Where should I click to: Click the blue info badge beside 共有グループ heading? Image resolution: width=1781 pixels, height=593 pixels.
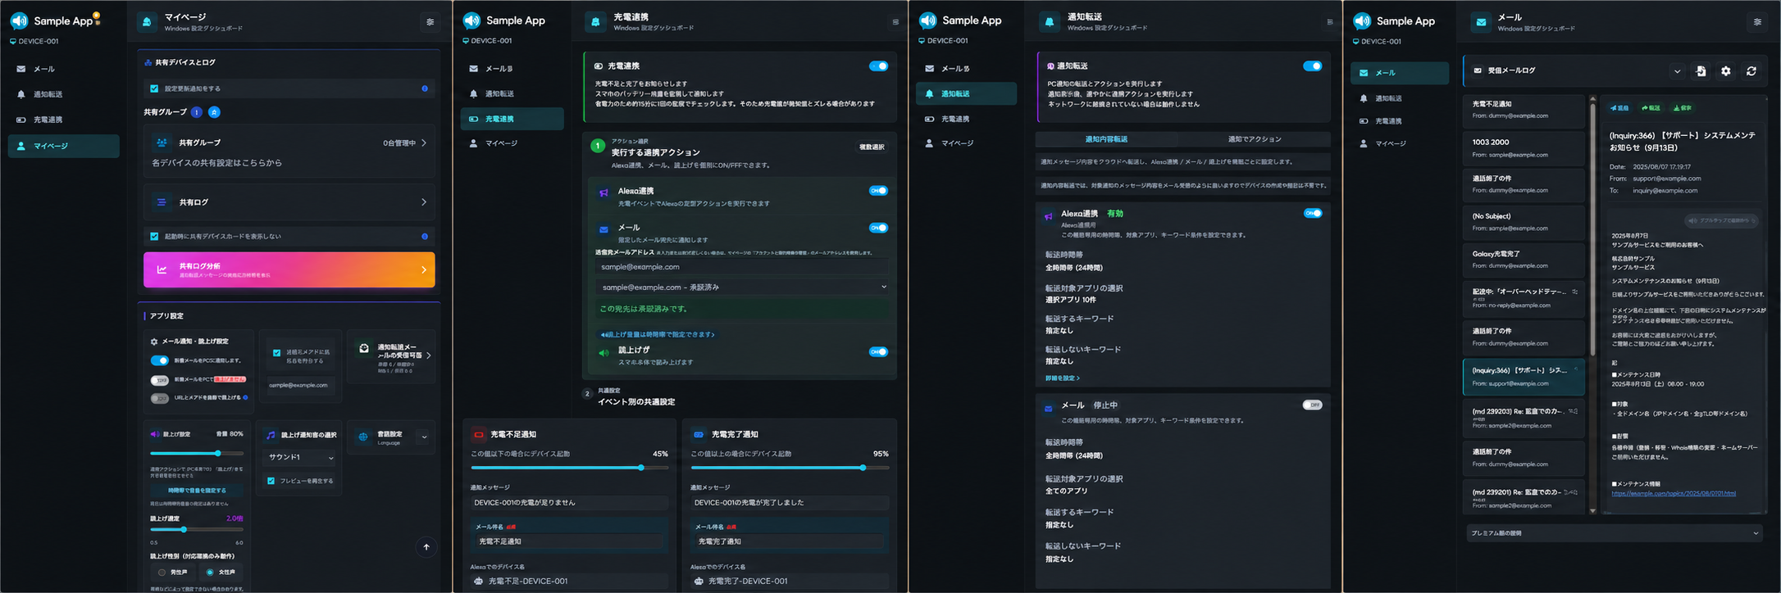(196, 112)
